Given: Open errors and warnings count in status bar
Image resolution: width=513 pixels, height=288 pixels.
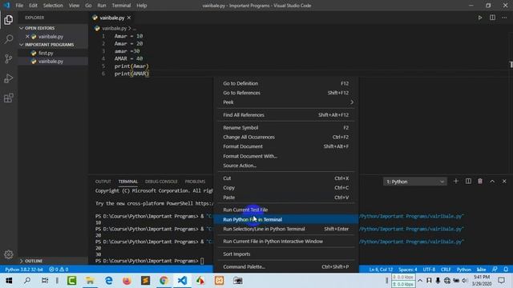Looking at the screenshot, I should pyautogui.click(x=59, y=270).
